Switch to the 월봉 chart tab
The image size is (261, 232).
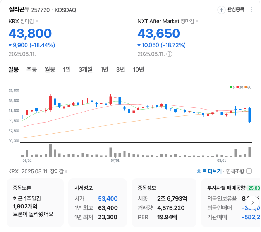point(50,69)
